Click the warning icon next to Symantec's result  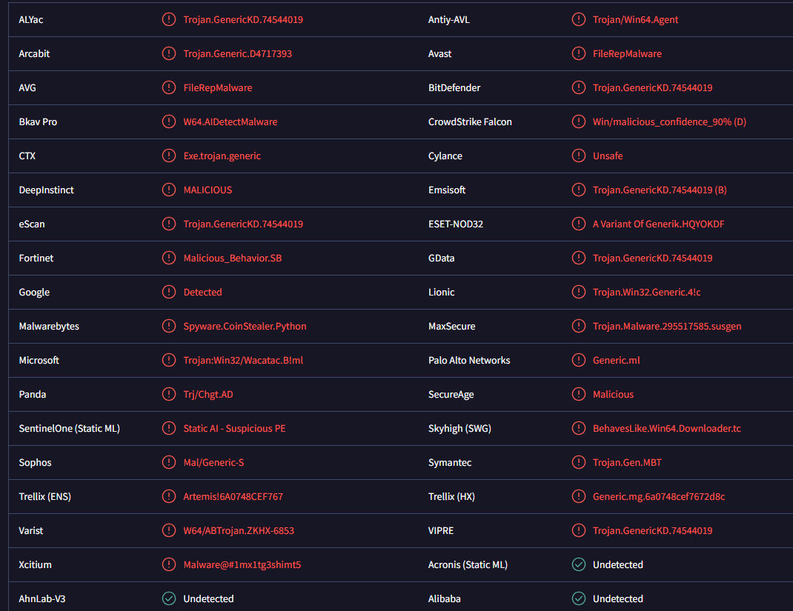(578, 463)
